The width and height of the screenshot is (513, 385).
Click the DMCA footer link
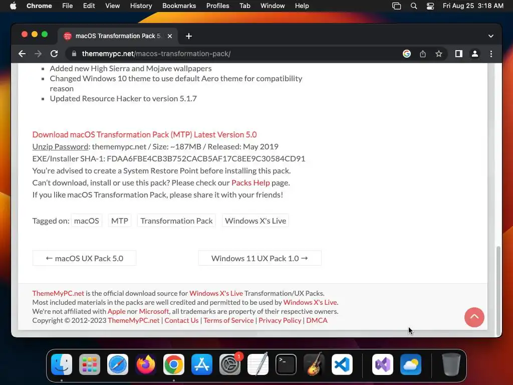(317, 320)
